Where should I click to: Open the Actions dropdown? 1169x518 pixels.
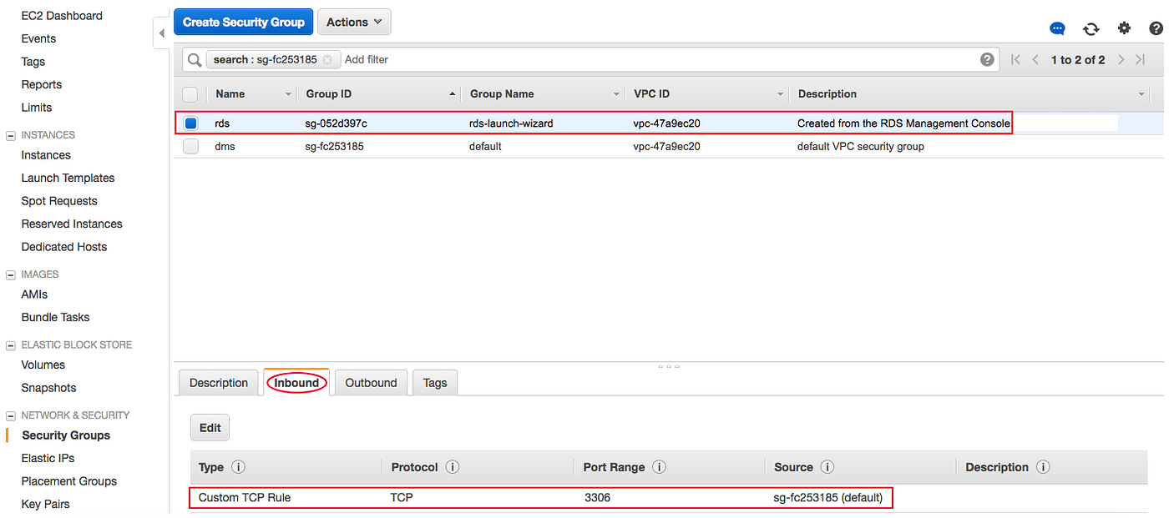point(354,22)
